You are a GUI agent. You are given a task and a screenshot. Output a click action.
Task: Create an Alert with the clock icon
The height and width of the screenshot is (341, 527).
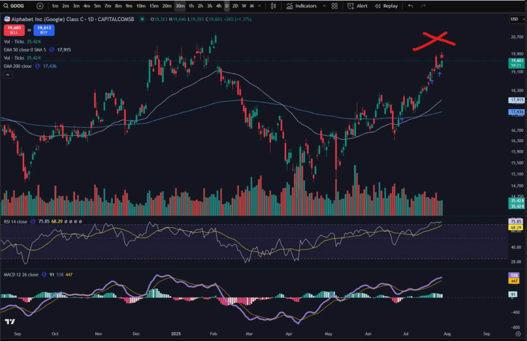[350, 6]
